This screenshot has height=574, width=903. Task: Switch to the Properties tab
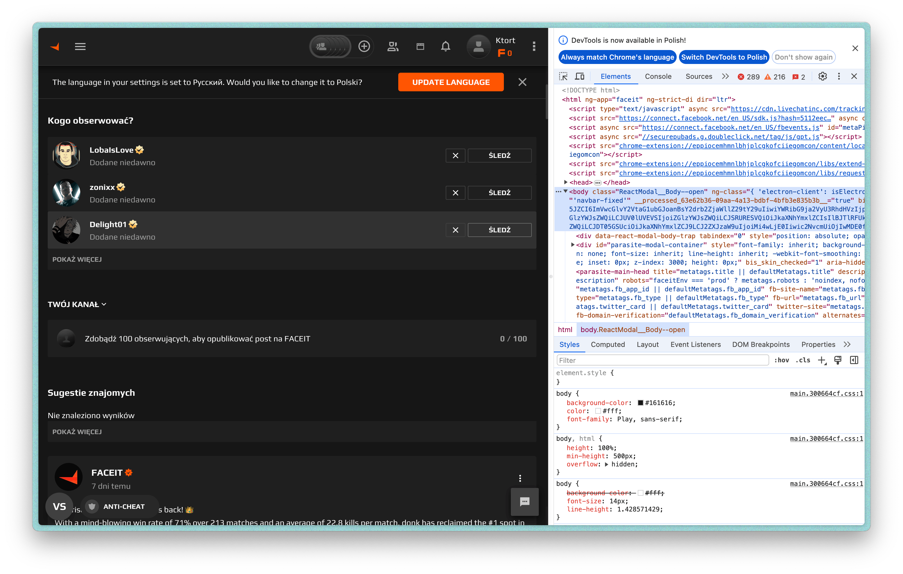pos(818,345)
